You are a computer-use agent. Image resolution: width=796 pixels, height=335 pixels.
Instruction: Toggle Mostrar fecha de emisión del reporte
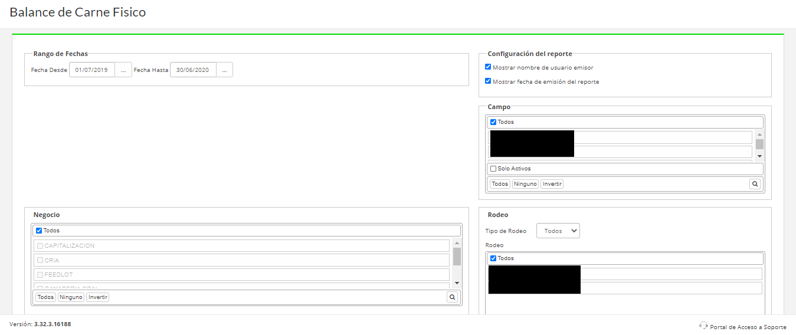pos(488,81)
